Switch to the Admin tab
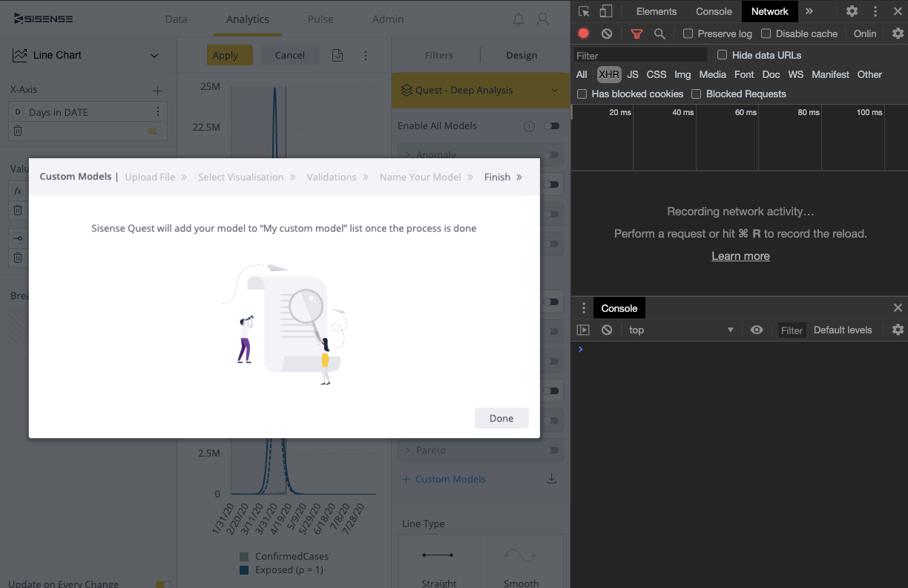 point(388,19)
